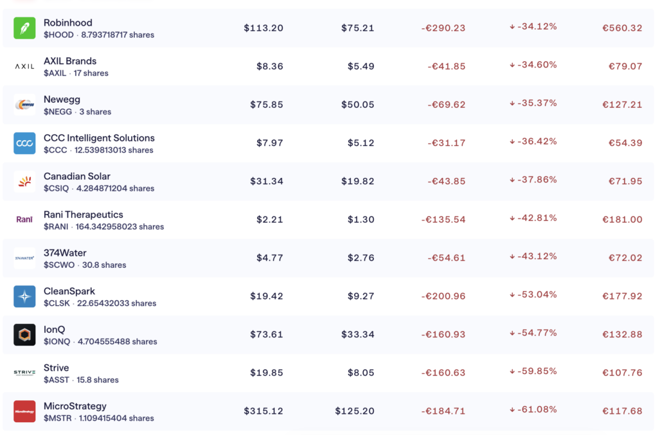Screen dimensions: 658x435
Task: Select Canadian Solar's $19.82 current price
Action: point(358,182)
